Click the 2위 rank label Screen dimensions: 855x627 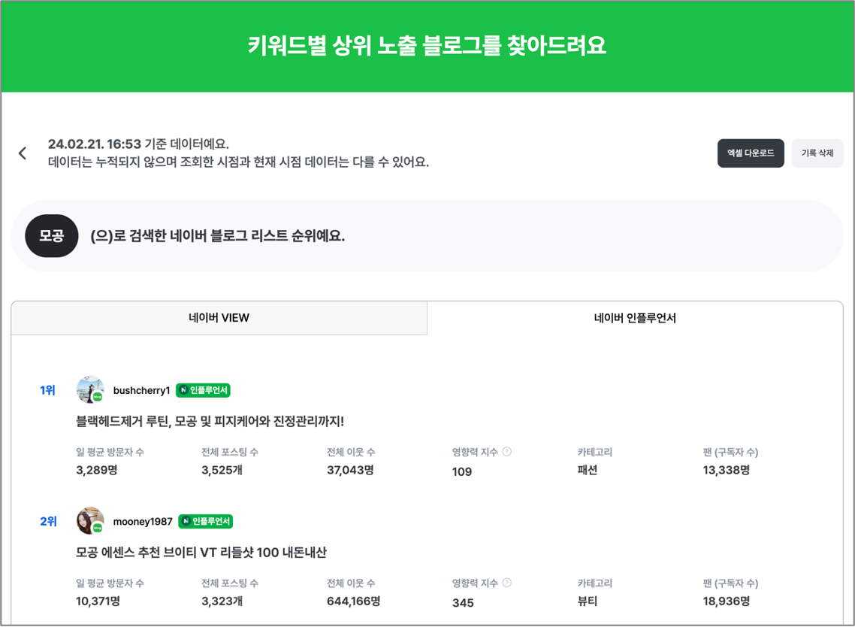point(48,521)
